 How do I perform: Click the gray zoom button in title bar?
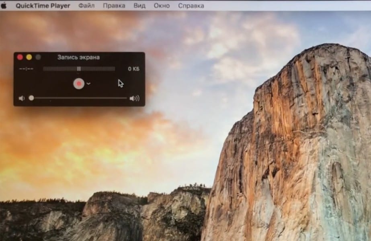(x=38, y=57)
